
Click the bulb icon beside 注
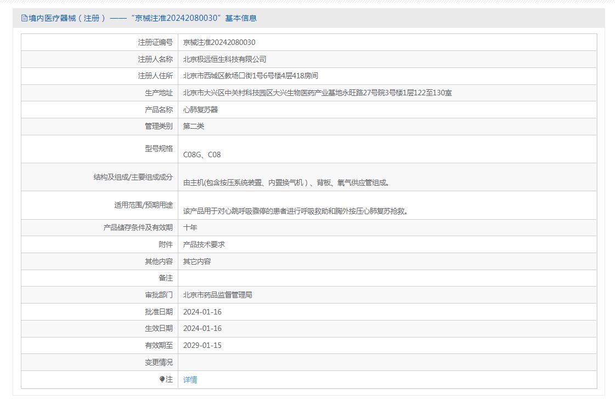[162, 379]
